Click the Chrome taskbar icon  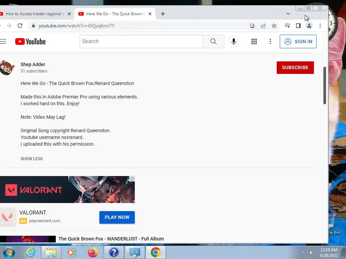[x=155, y=252]
